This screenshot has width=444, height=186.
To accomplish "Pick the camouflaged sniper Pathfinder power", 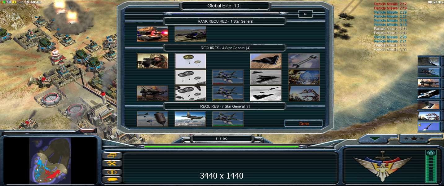I will click(153, 61).
